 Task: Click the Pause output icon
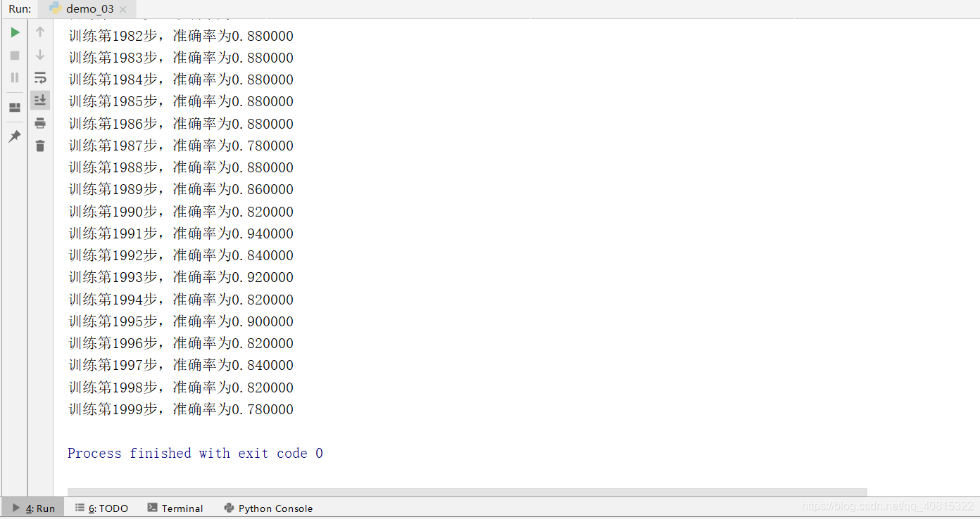click(x=15, y=77)
